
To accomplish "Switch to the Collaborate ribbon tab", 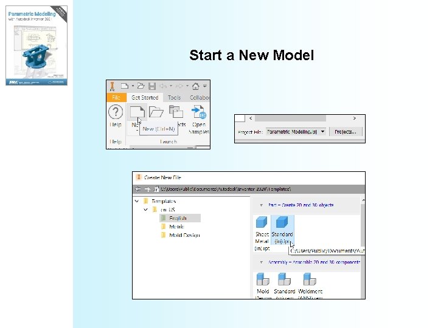I will (199, 97).
